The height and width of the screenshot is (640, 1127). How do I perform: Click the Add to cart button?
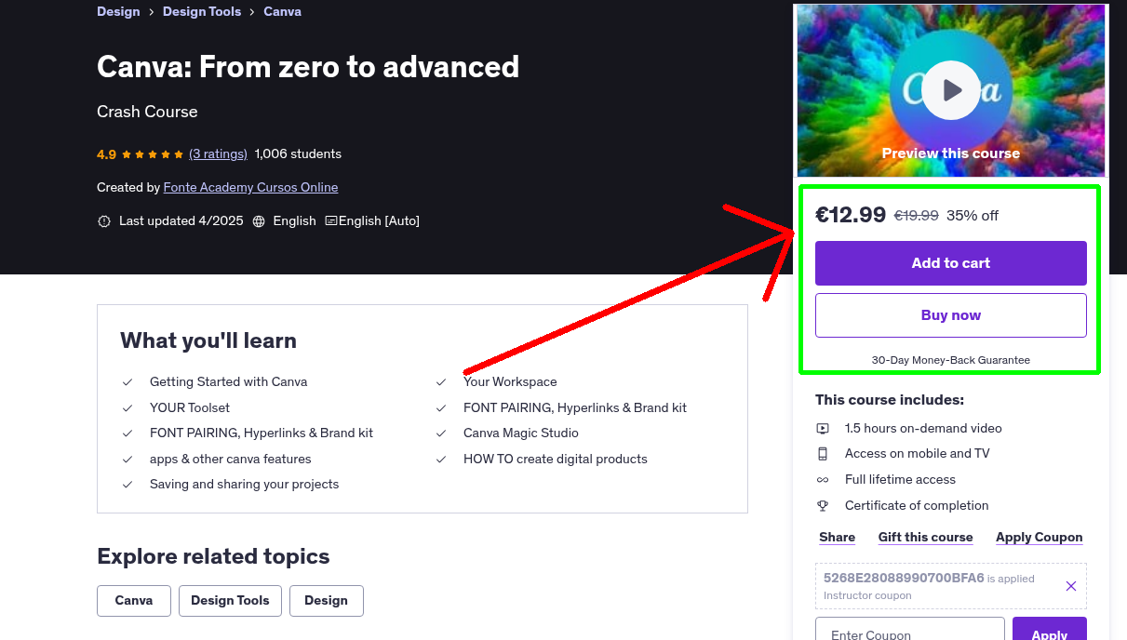[x=950, y=263]
